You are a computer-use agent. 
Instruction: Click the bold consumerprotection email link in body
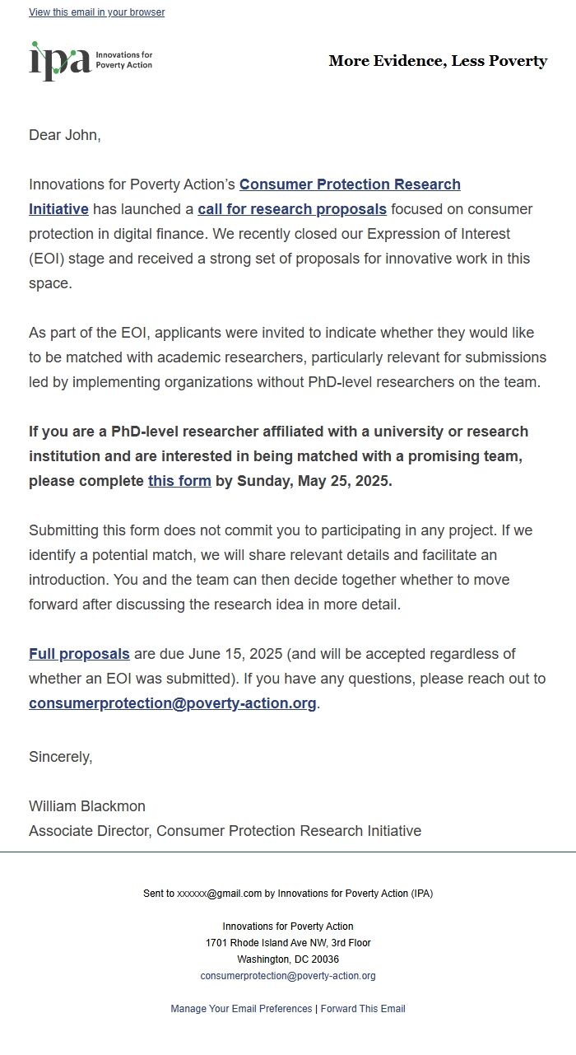173,703
